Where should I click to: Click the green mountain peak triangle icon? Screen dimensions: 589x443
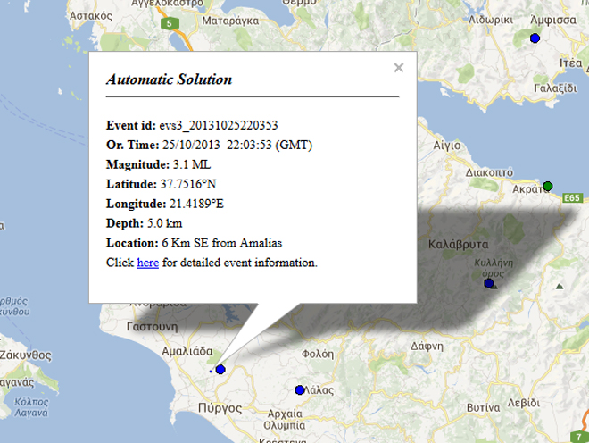pos(559,287)
